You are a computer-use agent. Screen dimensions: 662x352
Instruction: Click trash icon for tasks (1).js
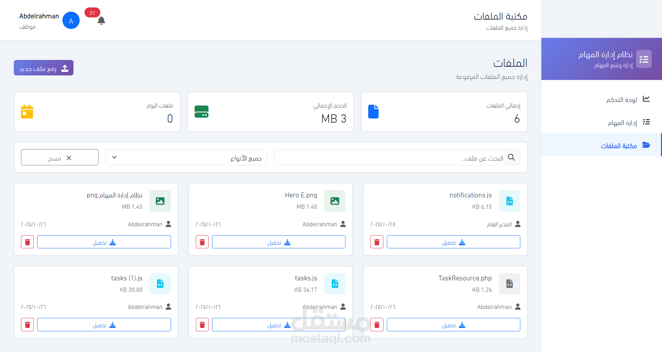28,325
